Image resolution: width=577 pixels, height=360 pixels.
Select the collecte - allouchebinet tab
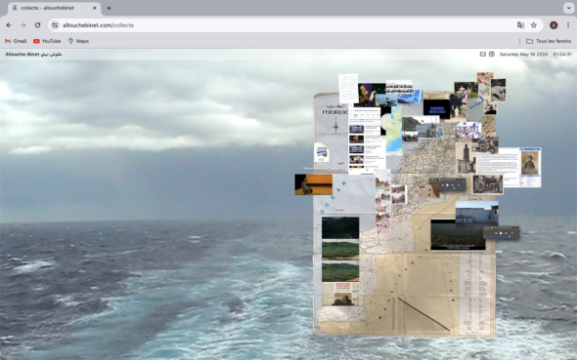54,8
